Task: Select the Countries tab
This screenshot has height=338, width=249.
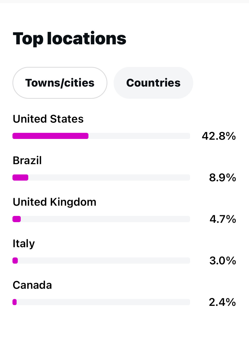Action: (x=153, y=83)
